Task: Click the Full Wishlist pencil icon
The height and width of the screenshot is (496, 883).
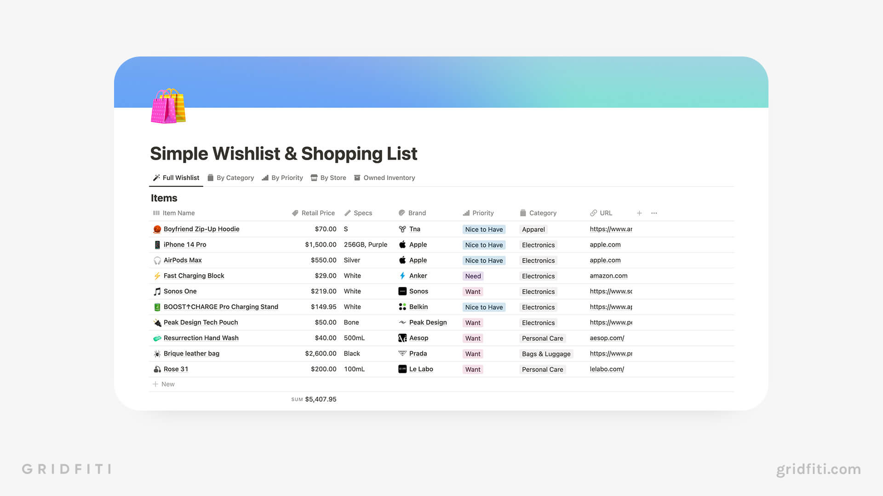Action: (x=156, y=177)
